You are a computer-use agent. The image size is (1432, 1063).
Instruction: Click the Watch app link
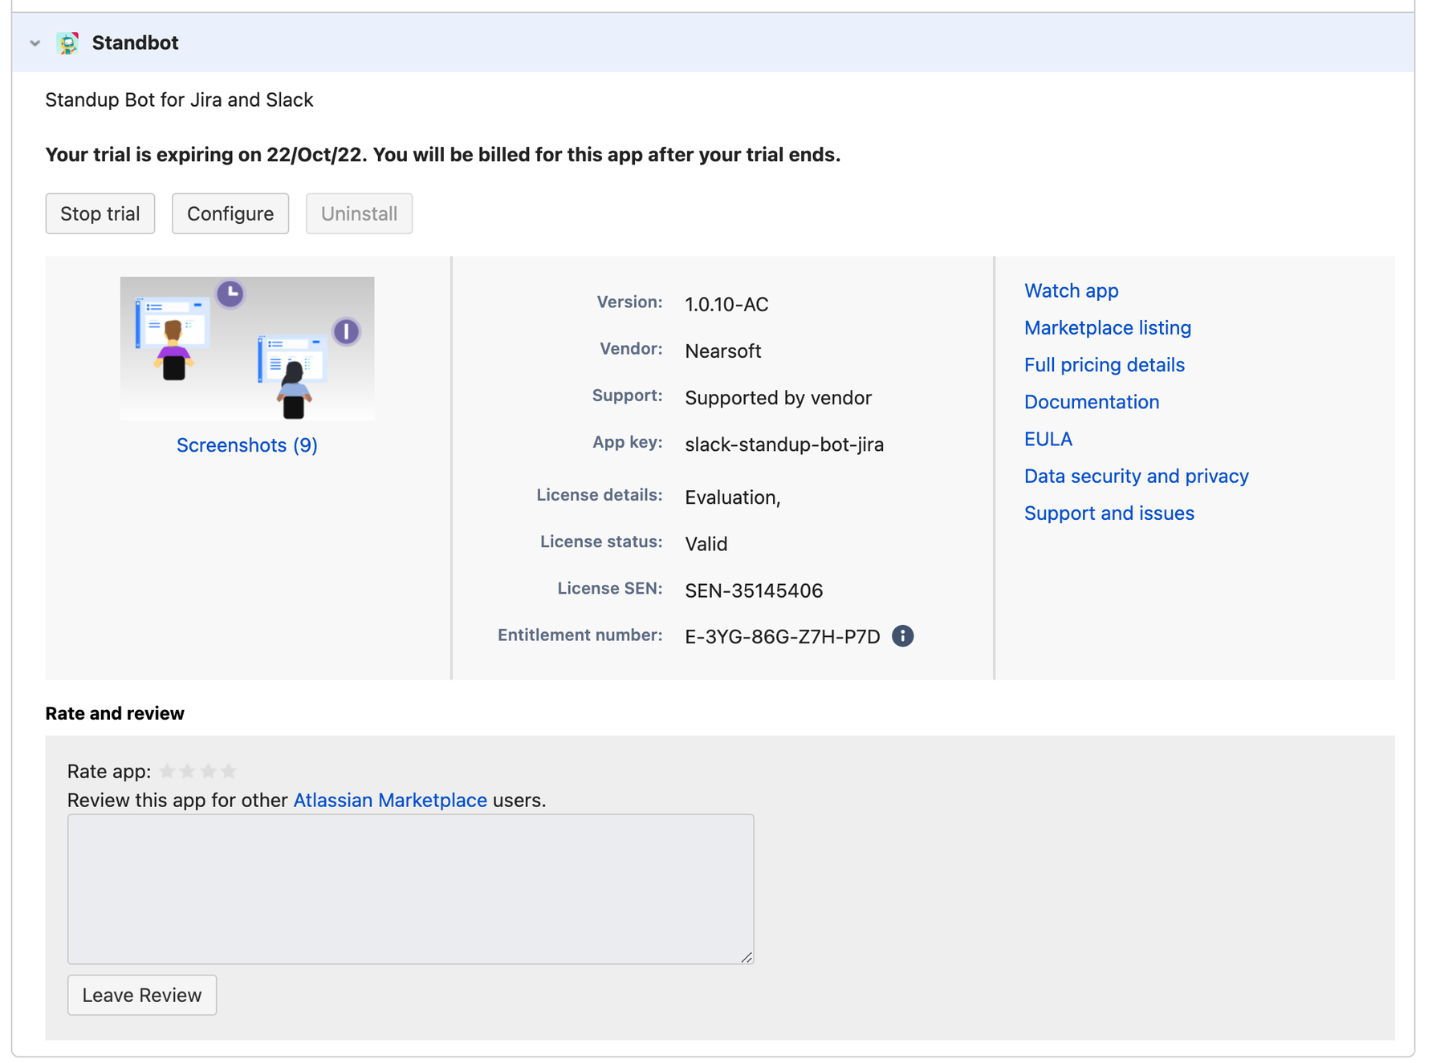tap(1071, 290)
